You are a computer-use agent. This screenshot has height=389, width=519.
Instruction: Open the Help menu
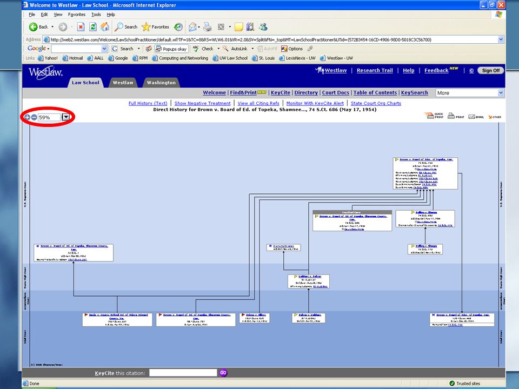click(110, 15)
